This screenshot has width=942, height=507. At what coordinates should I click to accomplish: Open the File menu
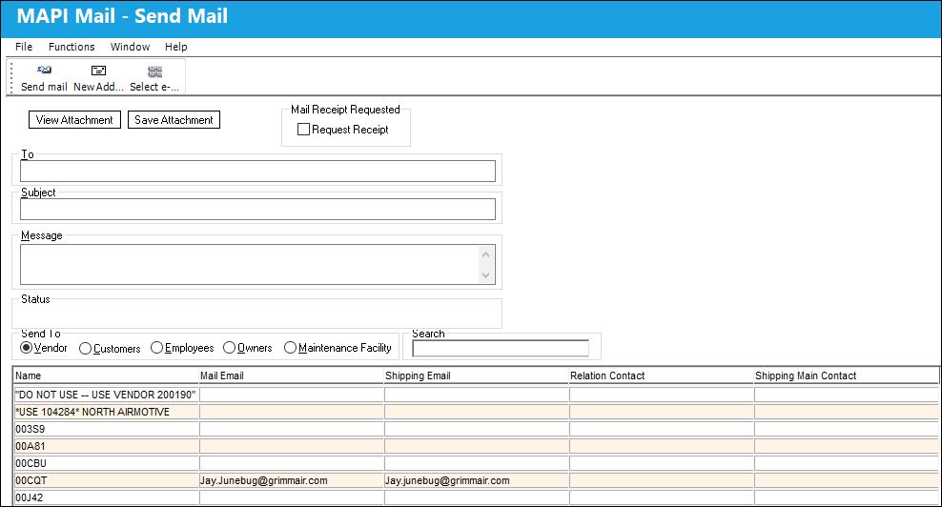[x=24, y=47]
